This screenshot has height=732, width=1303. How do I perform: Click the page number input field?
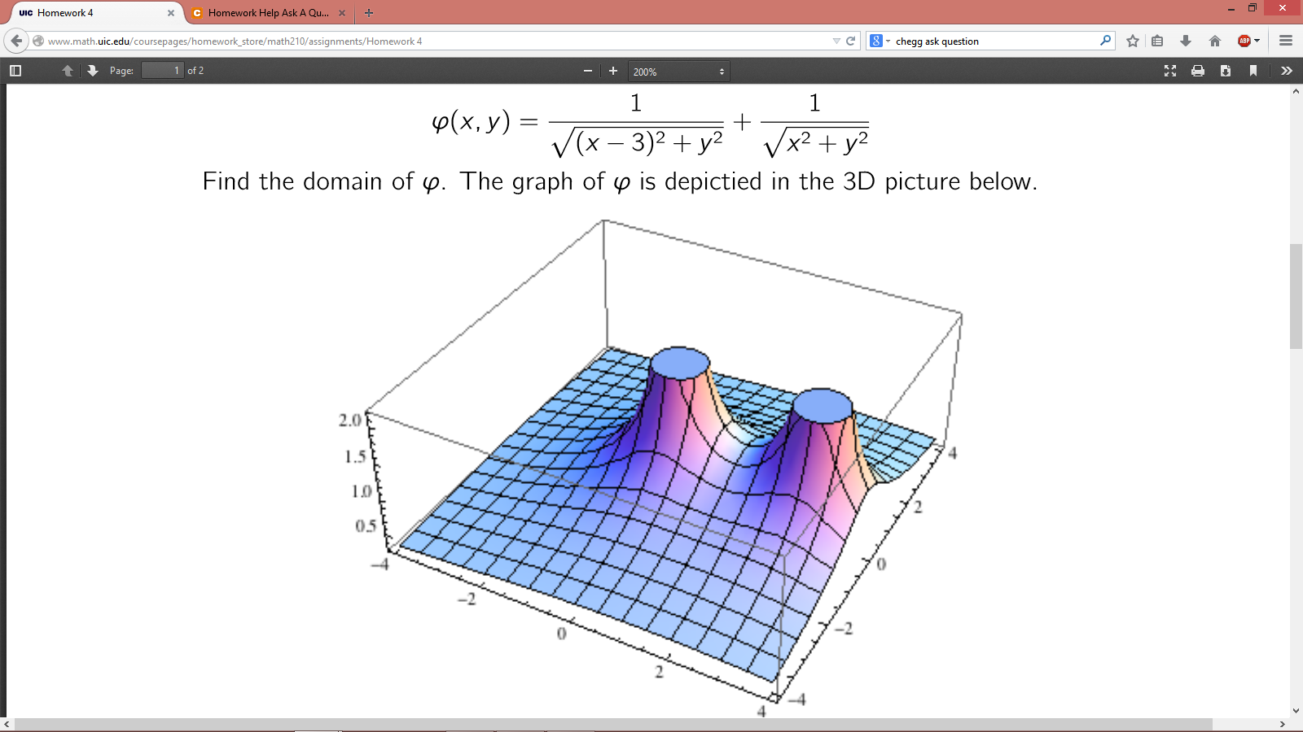point(160,71)
